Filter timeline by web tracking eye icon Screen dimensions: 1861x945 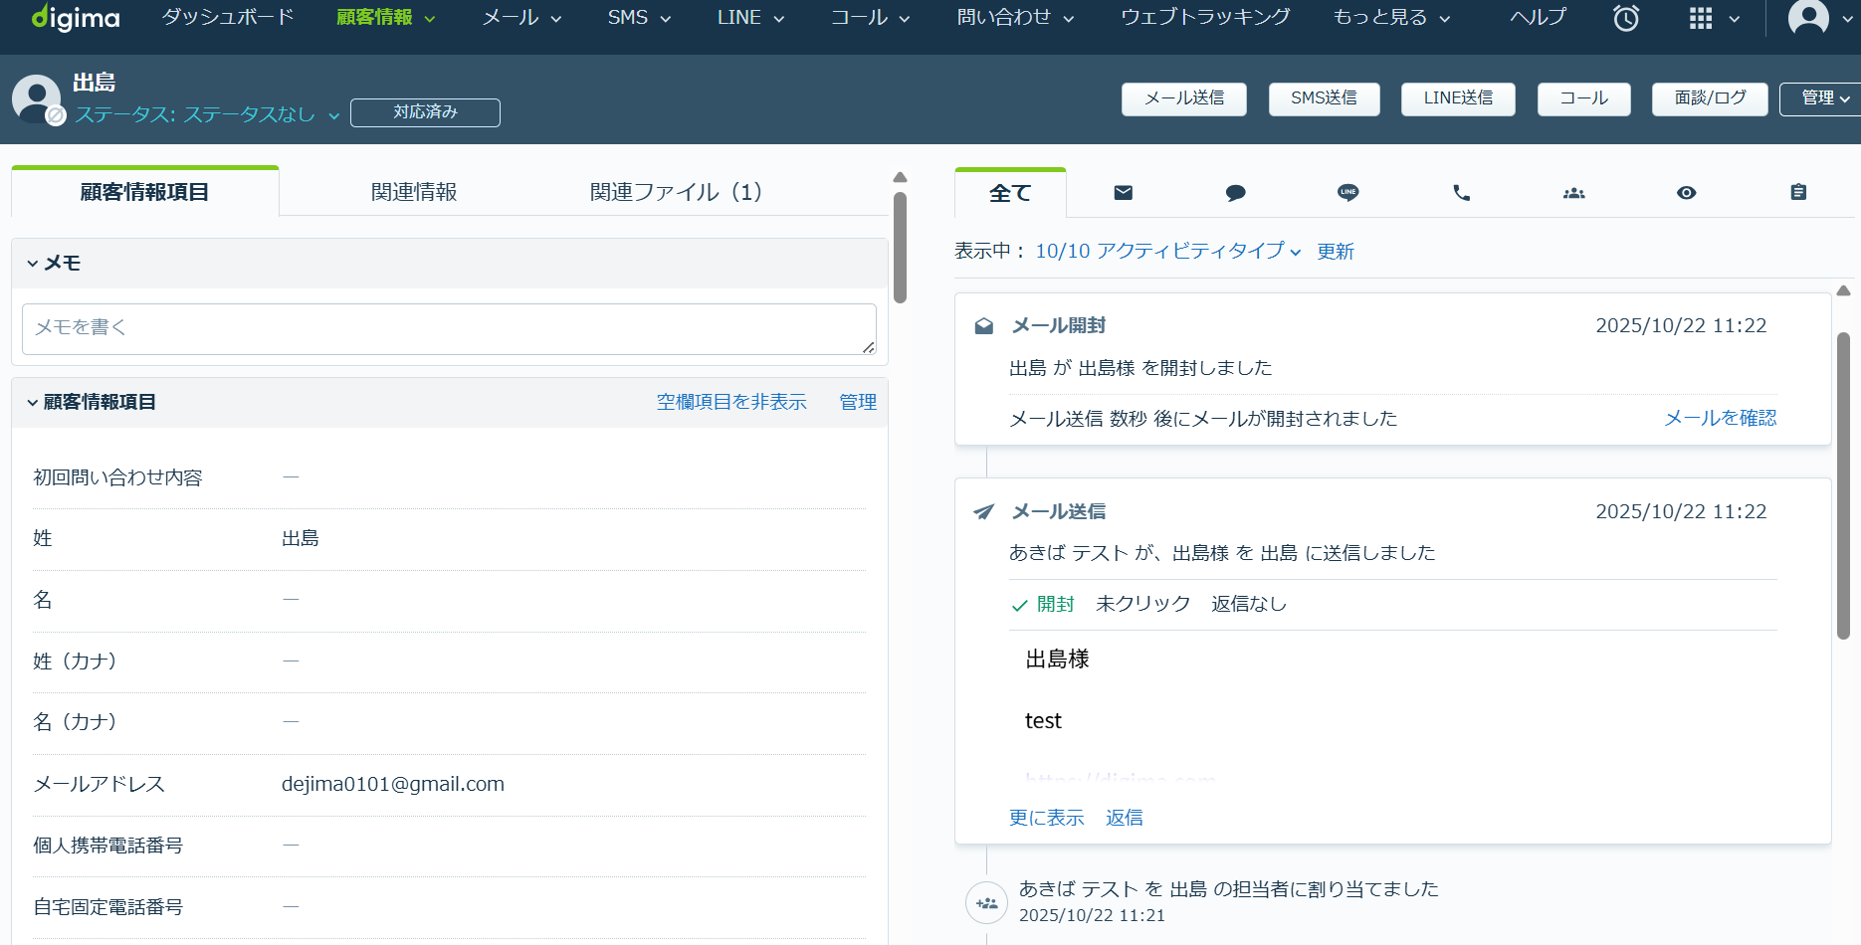(1686, 193)
